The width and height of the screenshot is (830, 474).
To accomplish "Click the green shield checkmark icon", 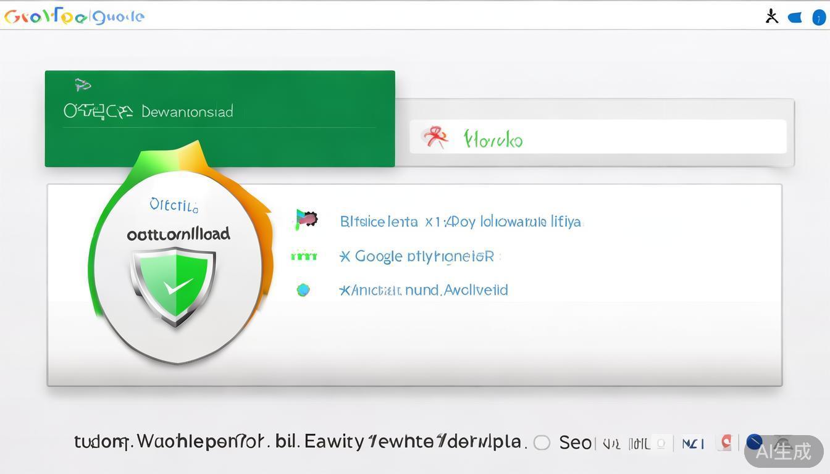I will coord(174,286).
